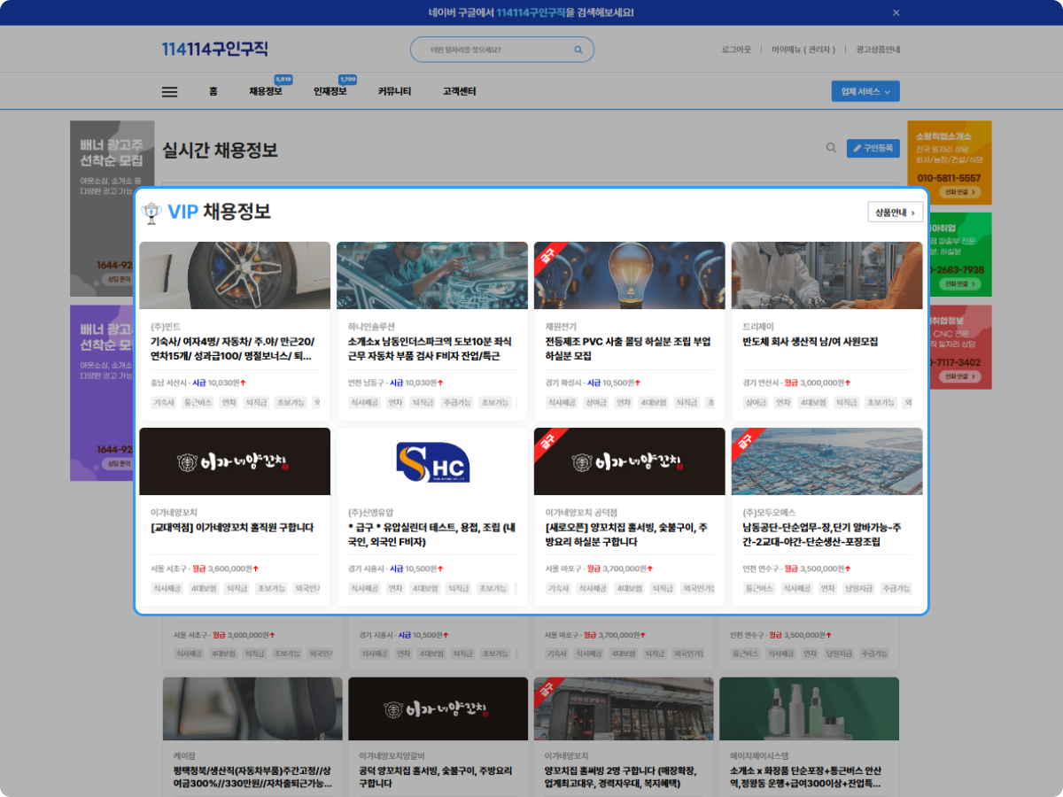The height and width of the screenshot is (797, 1063).
Task: Open job title [새로오픈] 양꼬치집 홀서빙
Action: (x=627, y=535)
